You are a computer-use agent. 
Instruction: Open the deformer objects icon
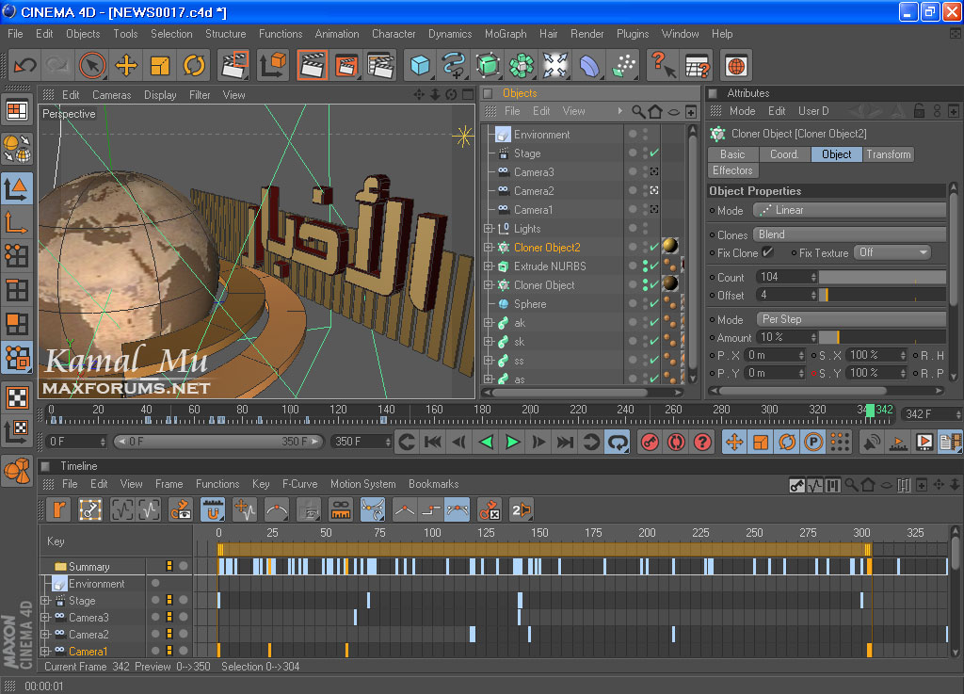coord(589,65)
